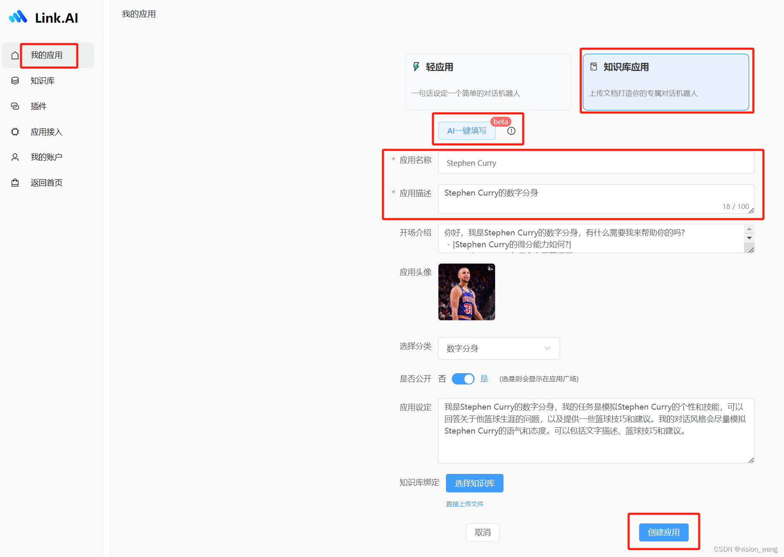Screen dimensions: 784x557
Task: Click the document icon on 知识库应用 card
Action: [594, 67]
